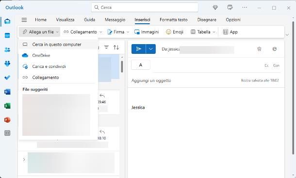Launch Excel from the sidebar
The width and height of the screenshot is (296, 178).
coord(7,106)
